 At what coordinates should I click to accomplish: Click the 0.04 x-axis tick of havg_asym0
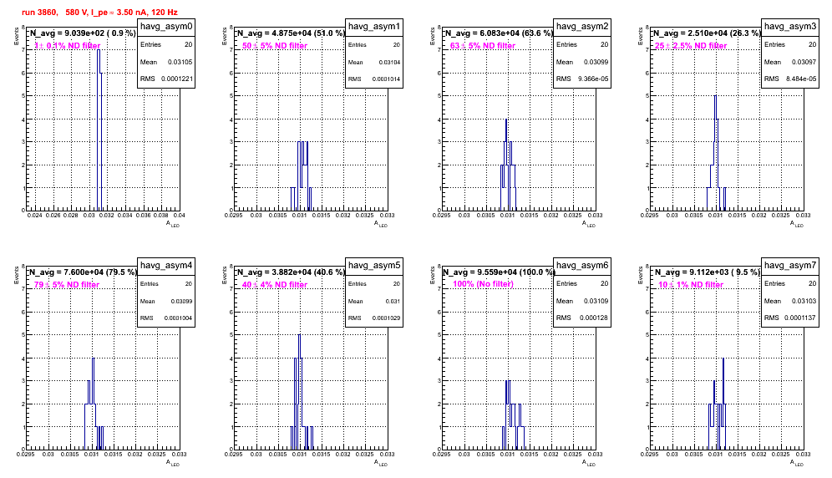pyautogui.click(x=180, y=216)
